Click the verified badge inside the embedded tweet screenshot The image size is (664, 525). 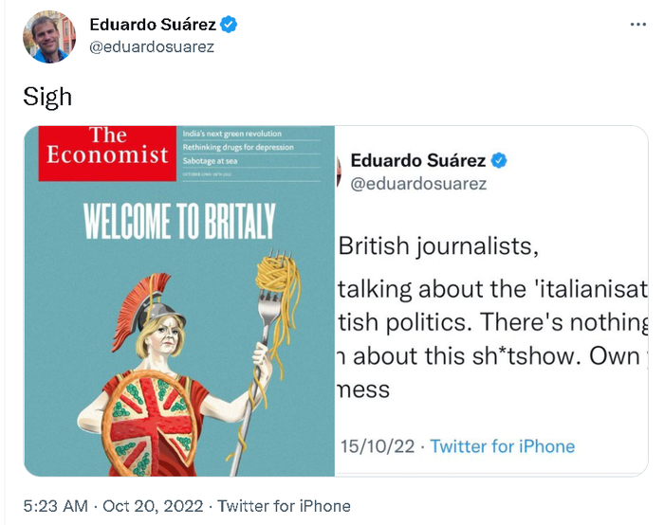499,160
